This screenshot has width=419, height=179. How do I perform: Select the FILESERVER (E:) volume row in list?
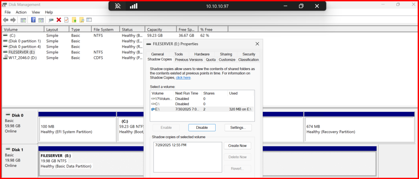[x=21, y=52]
